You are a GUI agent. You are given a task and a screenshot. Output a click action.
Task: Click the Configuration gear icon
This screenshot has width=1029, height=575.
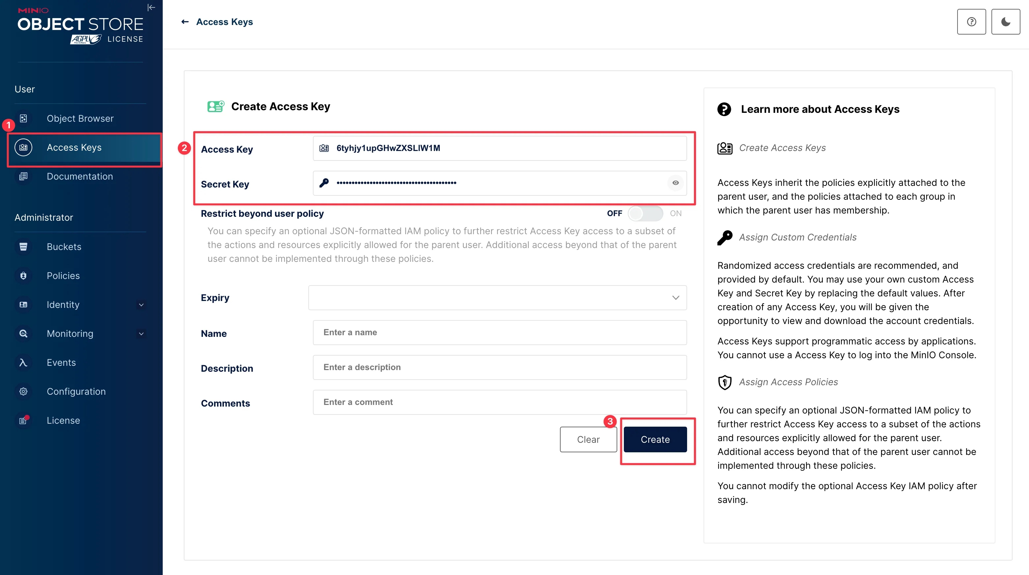pos(24,391)
